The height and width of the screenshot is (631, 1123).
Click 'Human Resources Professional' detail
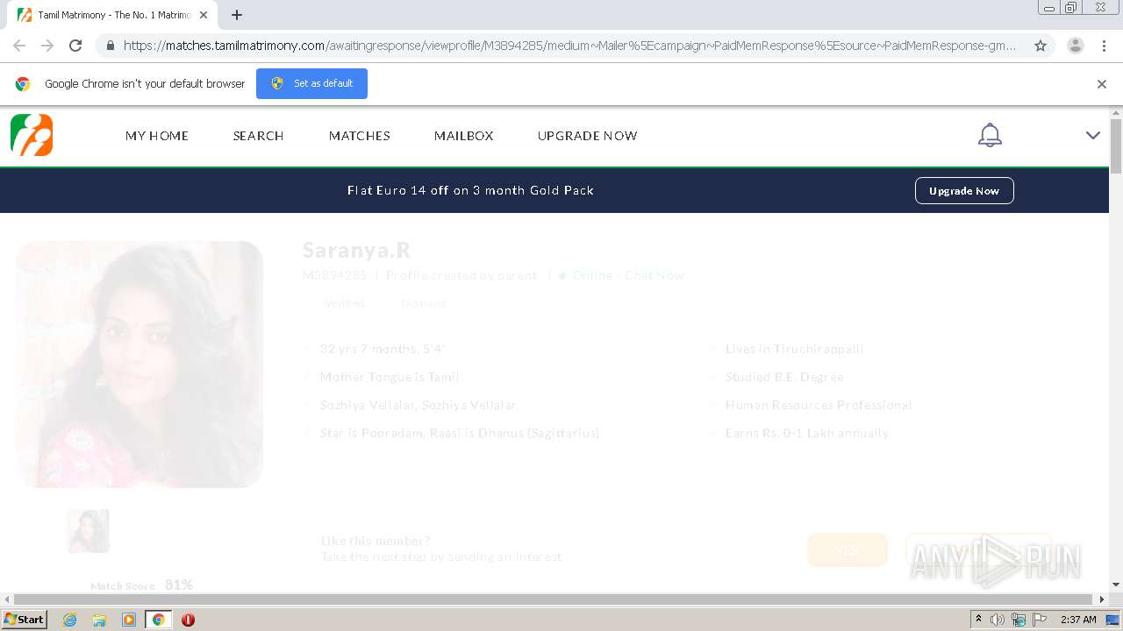pos(819,405)
